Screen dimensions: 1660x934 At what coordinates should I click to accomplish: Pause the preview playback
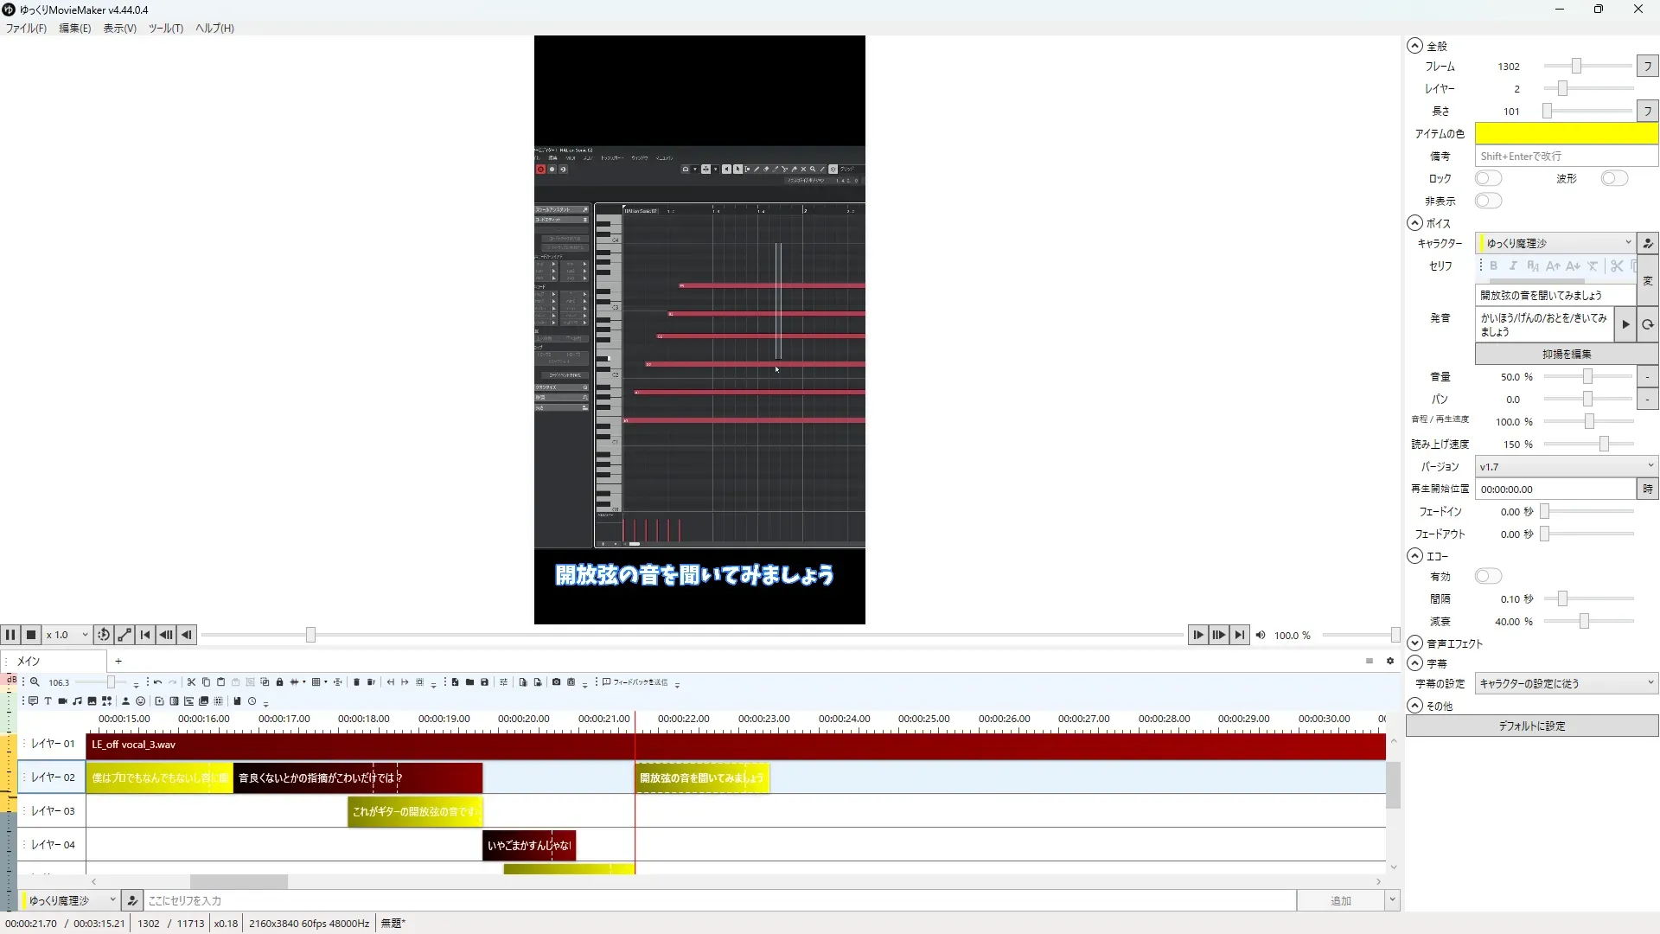pos(10,635)
